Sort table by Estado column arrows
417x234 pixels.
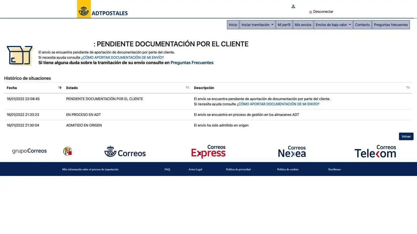click(187, 87)
